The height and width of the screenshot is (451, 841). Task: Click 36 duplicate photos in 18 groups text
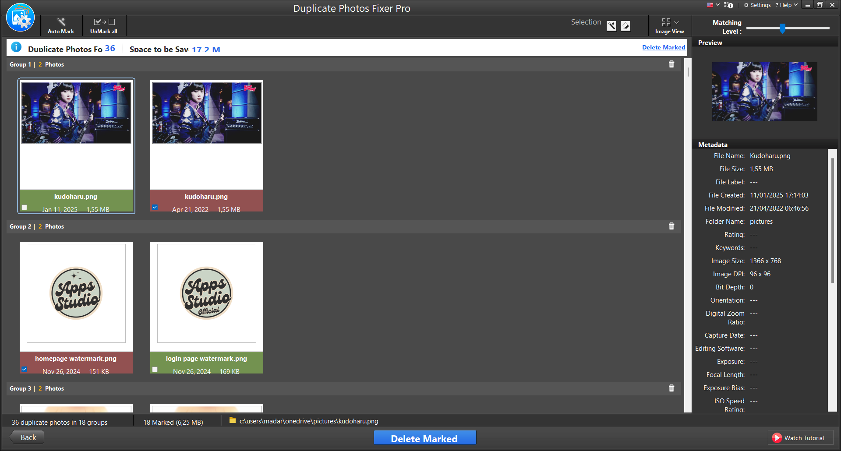coord(60,423)
